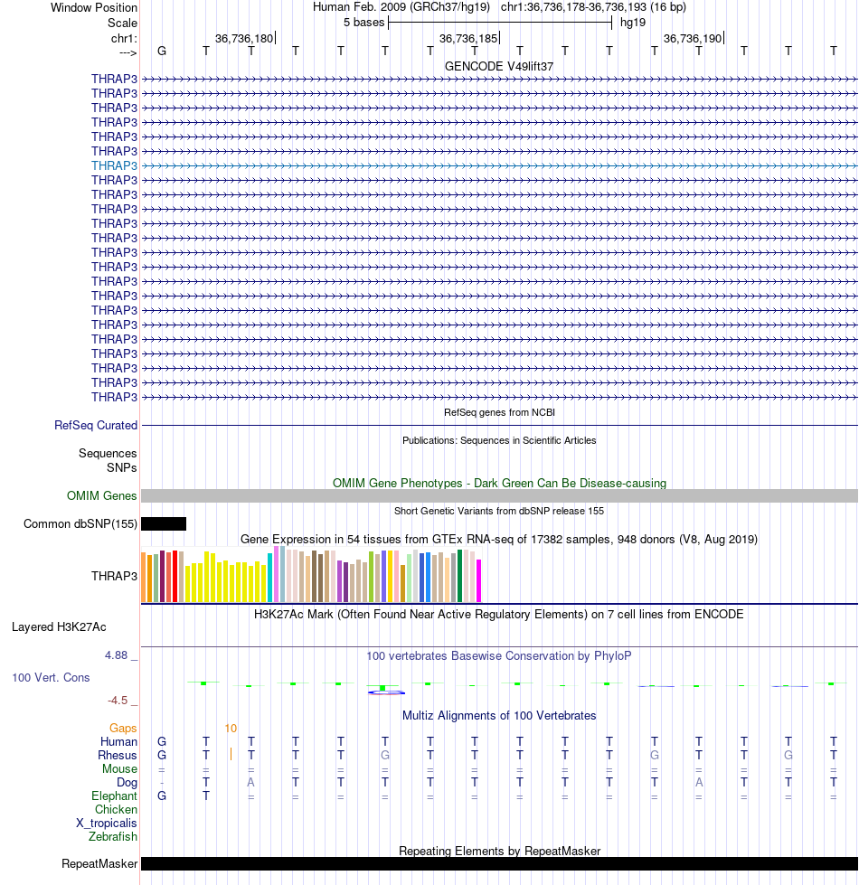859x885 pixels.
Task: Click the hg19 label beside the scale bar
Action: coord(633,23)
